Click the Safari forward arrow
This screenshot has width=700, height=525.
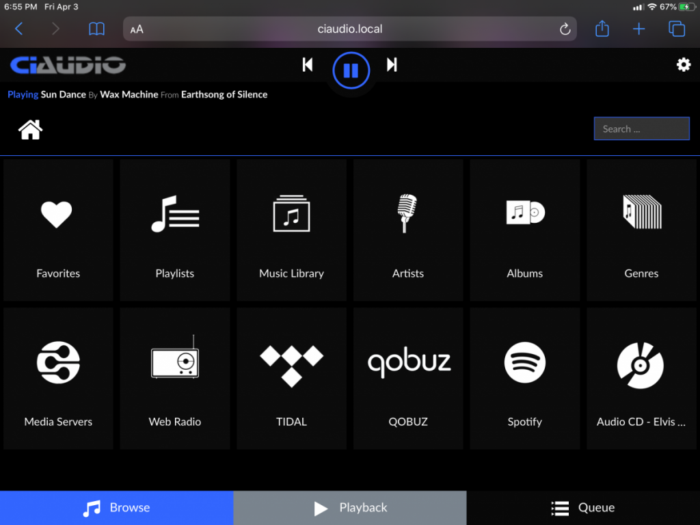coord(55,29)
